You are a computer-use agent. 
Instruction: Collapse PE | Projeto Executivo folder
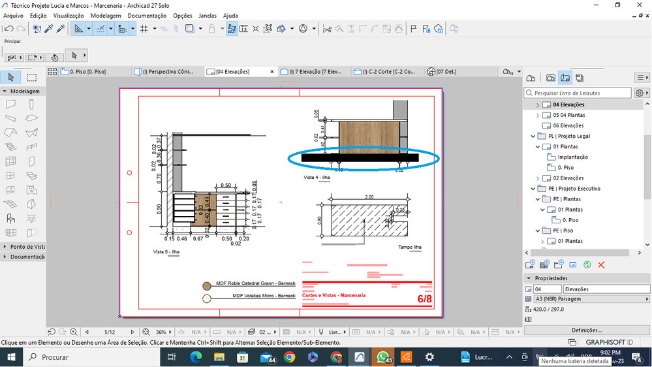click(x=533, y=189)
